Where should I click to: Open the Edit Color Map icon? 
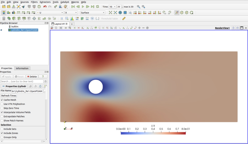pyautogui.click(x=9, y=13)
